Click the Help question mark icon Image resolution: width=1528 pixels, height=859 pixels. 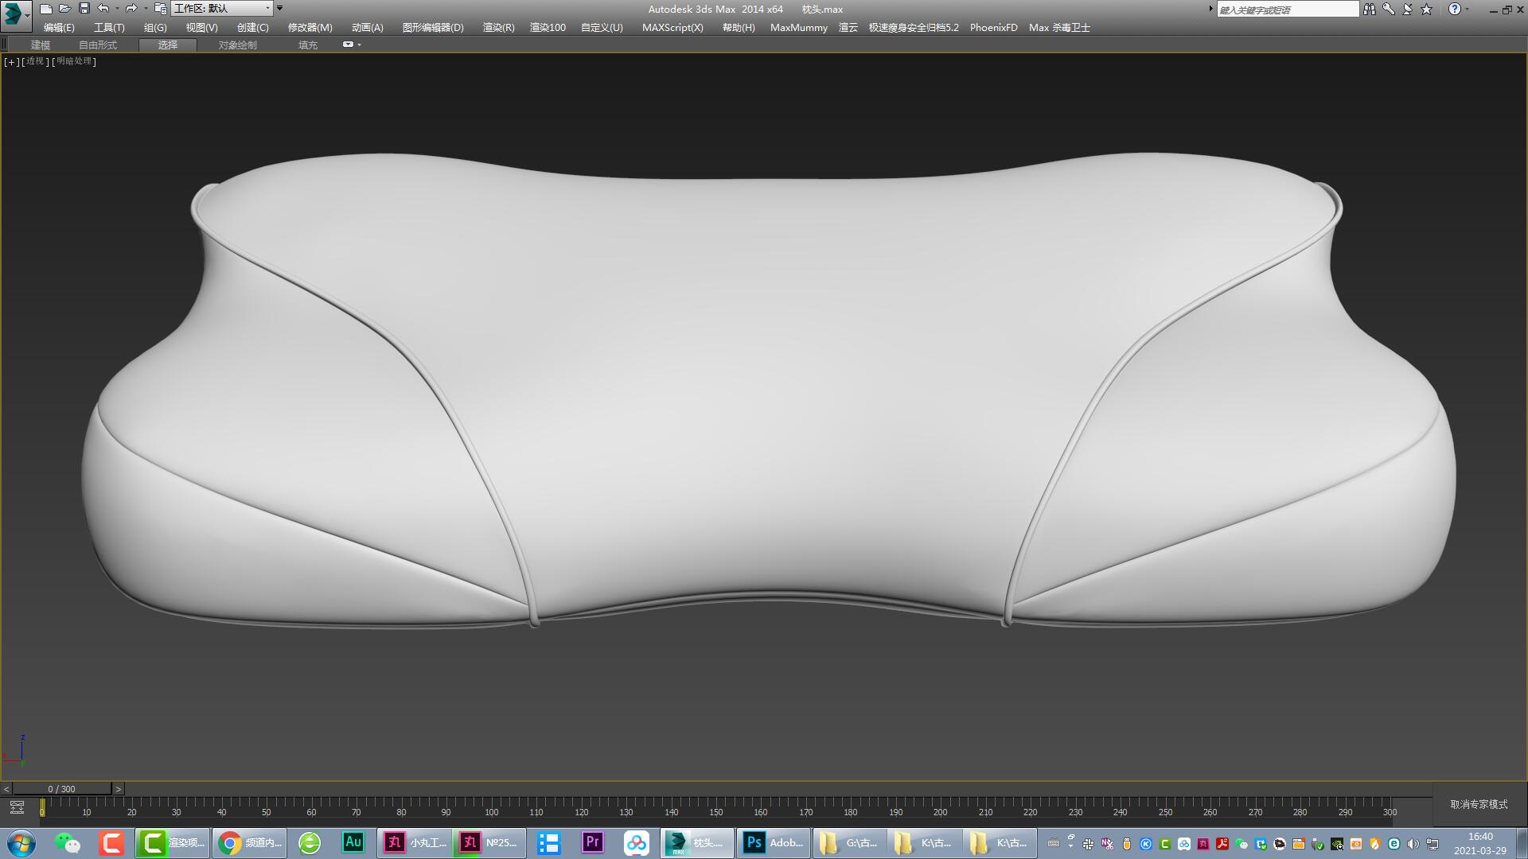(1456, 9)
